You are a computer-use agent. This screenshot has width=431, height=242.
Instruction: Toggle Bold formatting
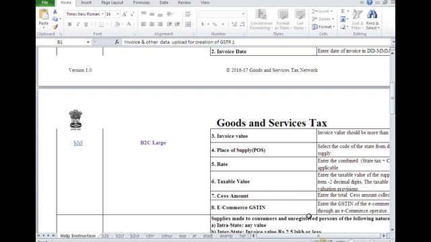(70, 24)
